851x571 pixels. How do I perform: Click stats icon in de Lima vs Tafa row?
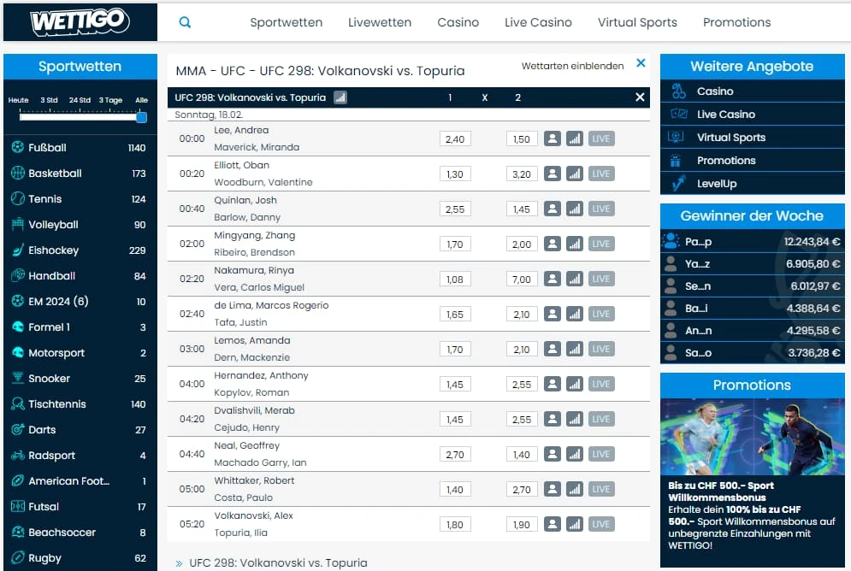[574, 314]
